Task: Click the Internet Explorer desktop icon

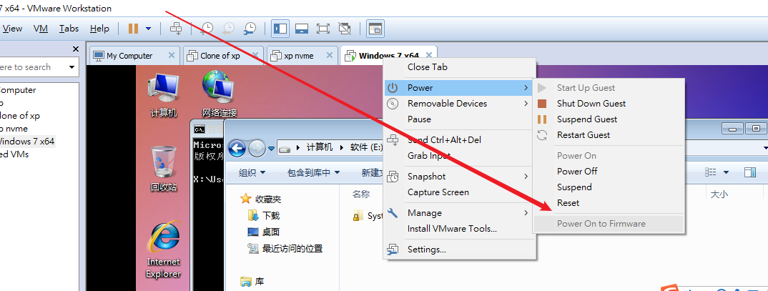Action: point(164,250)
